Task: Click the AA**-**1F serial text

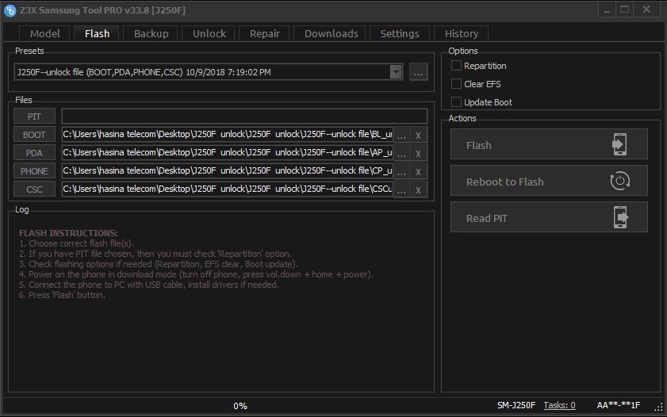Action: click(618, 406)
